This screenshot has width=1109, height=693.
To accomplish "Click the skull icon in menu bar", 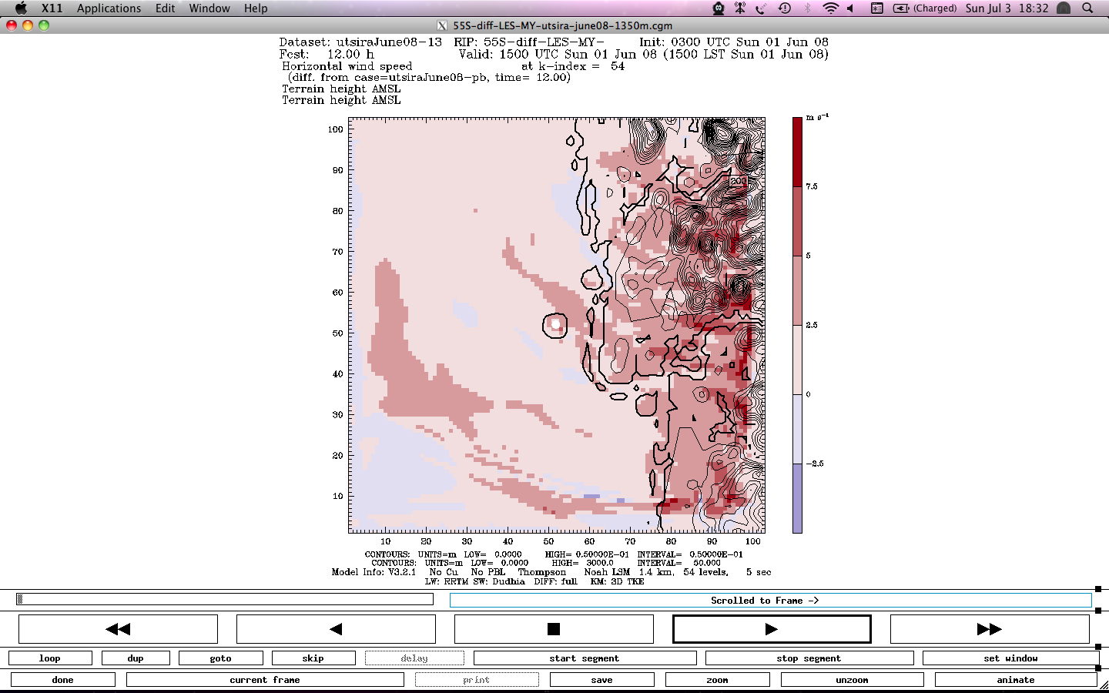I will tap(718, 8).
